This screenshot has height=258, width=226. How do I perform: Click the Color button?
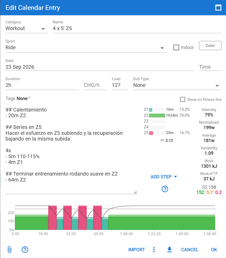coord(210,46)
